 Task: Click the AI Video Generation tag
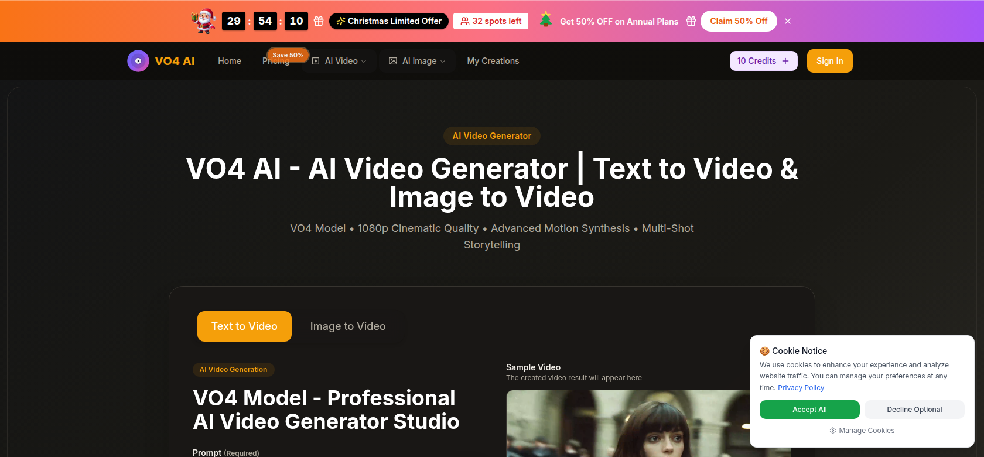(x=233, y=370)
